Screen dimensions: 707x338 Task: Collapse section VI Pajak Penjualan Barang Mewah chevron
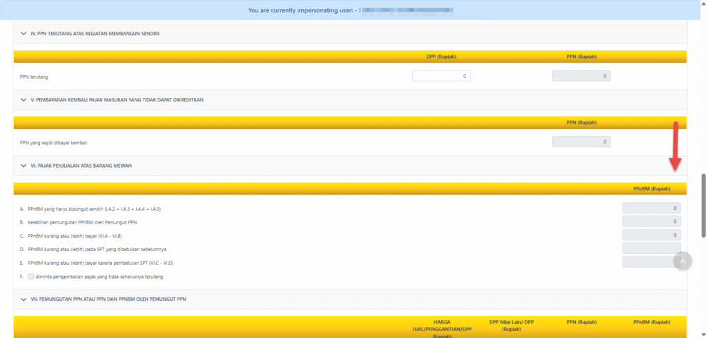(x=23, y=166)
